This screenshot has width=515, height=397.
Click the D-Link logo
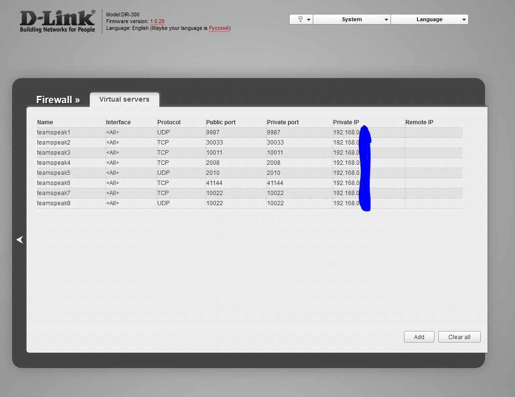57,21
